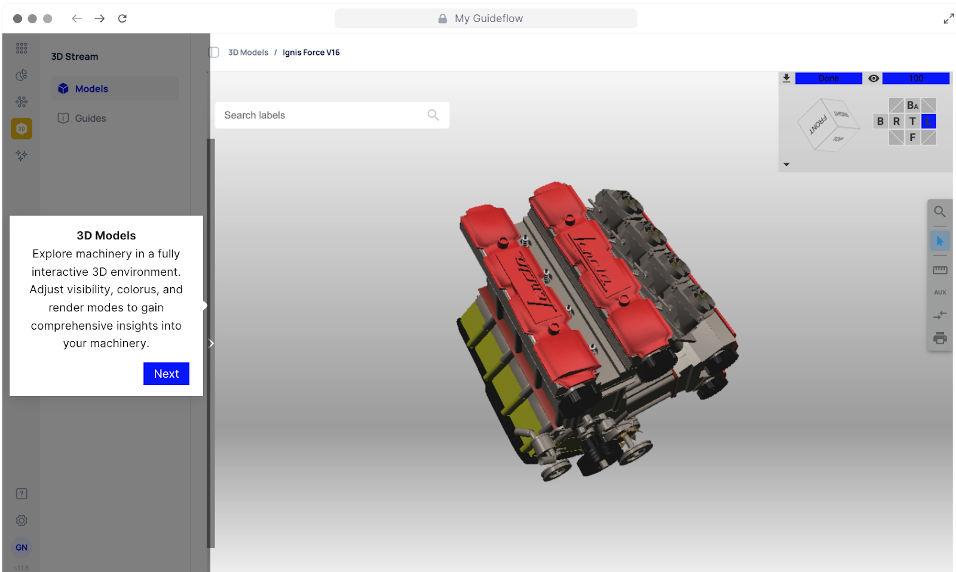
Task: Click the 3D Stream panel title
Action: 75,57
